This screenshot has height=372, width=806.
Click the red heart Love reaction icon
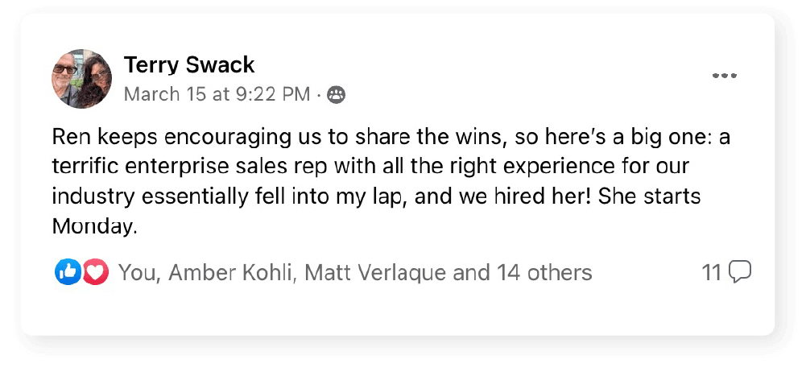click(x=96, y=272)
